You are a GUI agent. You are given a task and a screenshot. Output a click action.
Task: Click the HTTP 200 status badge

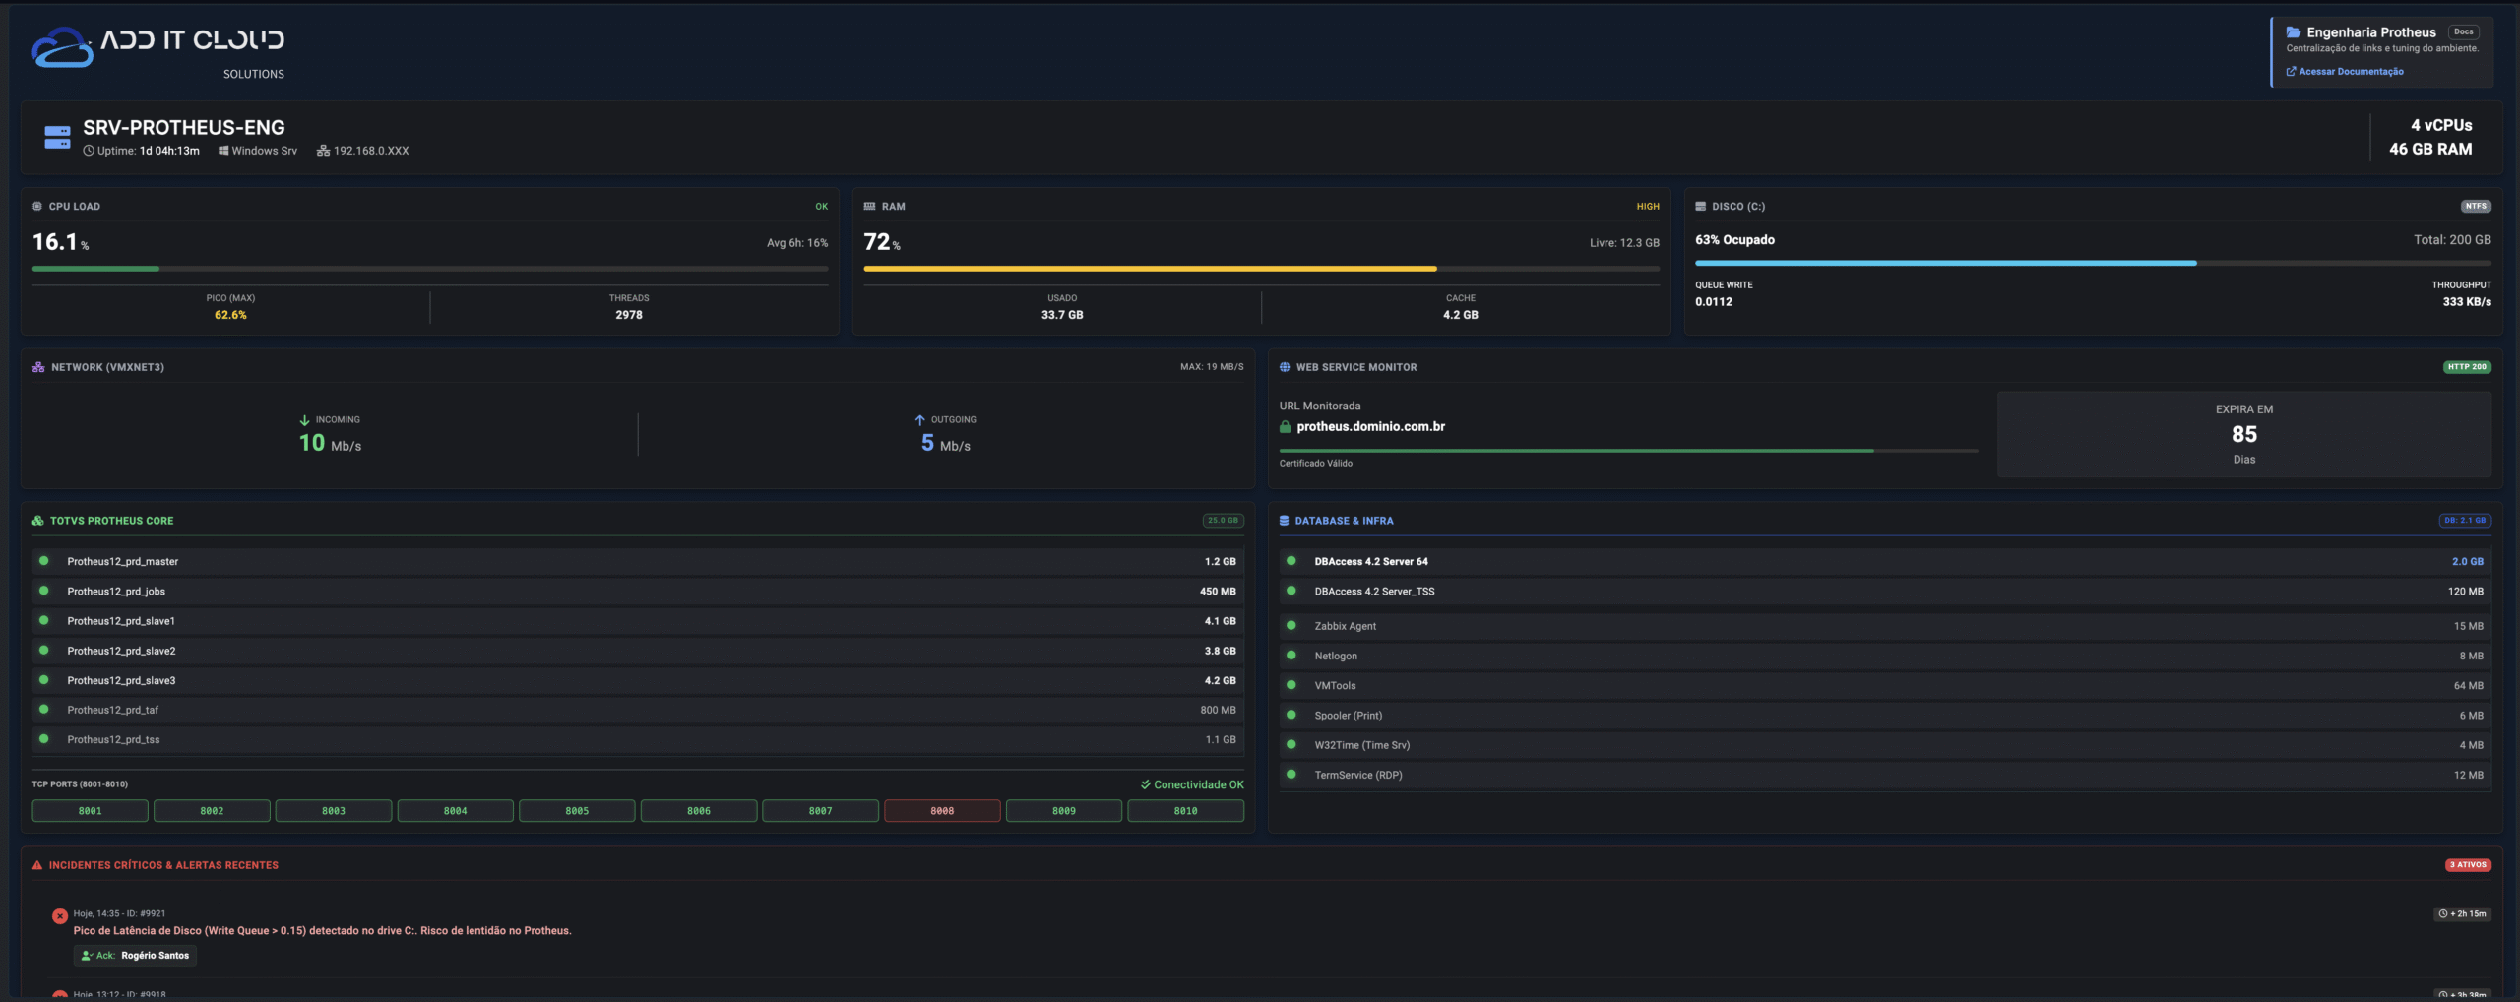point(2466,367)
